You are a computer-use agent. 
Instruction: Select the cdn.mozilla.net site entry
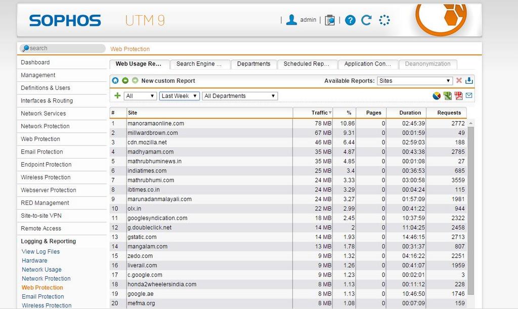tap(147, 142)
